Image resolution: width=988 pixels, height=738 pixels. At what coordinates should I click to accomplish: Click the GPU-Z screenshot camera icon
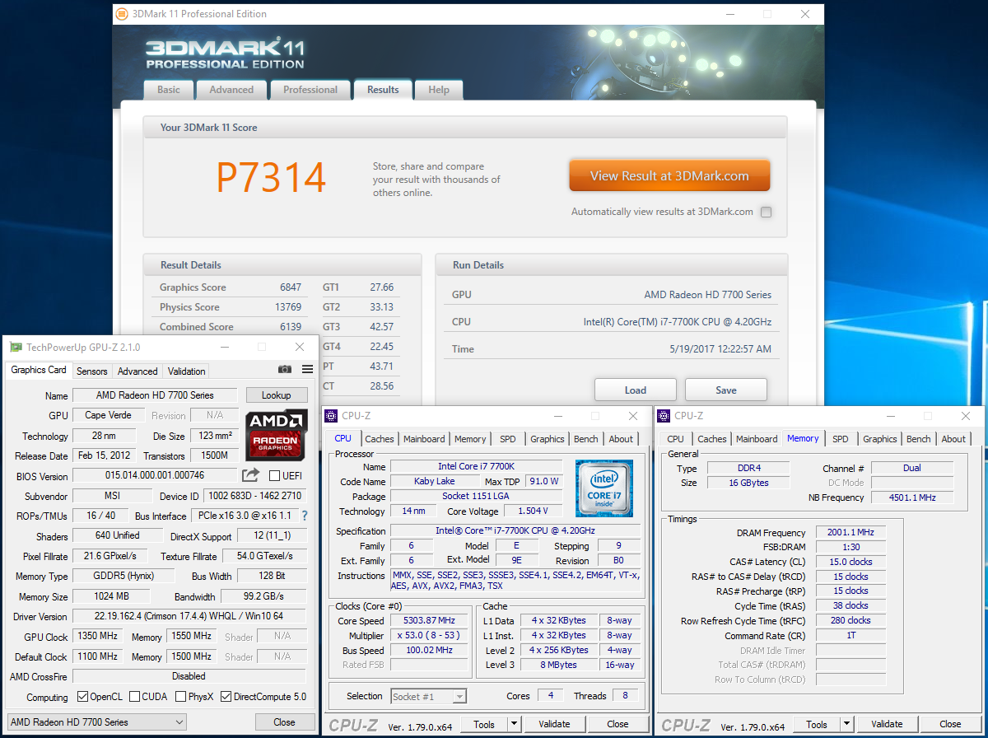tap(285, 370)
